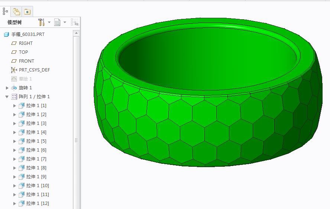Image resolution: width=330 pixels, height=209 pixels.
Task: Open the tree show list icon
Action: [57, 22]
